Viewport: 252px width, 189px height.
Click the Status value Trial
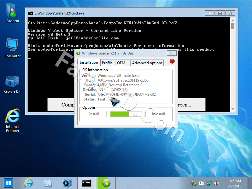click(x=101, y=99)
